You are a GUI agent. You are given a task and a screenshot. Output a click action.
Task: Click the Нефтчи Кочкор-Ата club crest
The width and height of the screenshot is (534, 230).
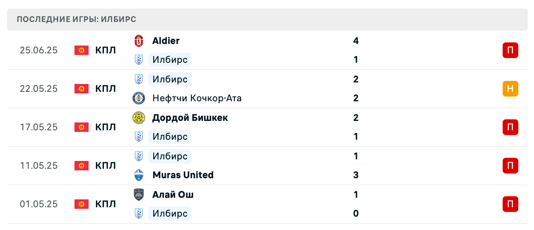(x=139, y=98)
